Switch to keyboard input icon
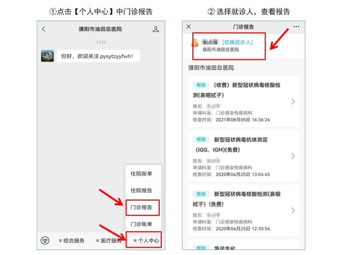 click(45, 240)
